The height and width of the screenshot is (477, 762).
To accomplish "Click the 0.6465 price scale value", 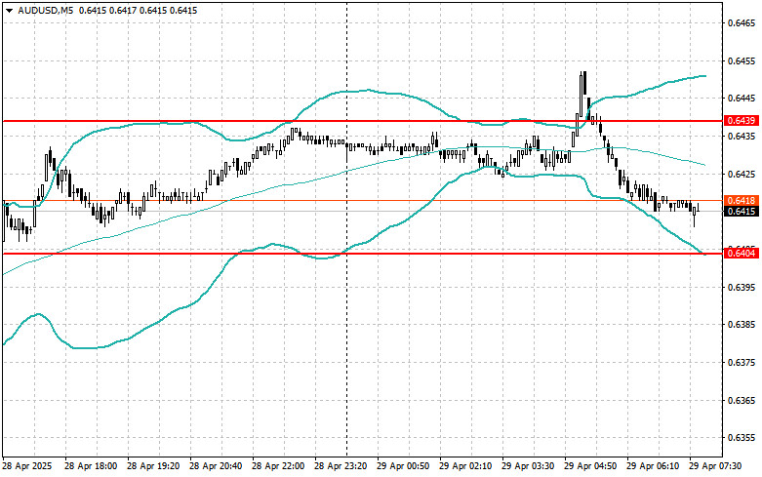I will (x=742, y=22).
